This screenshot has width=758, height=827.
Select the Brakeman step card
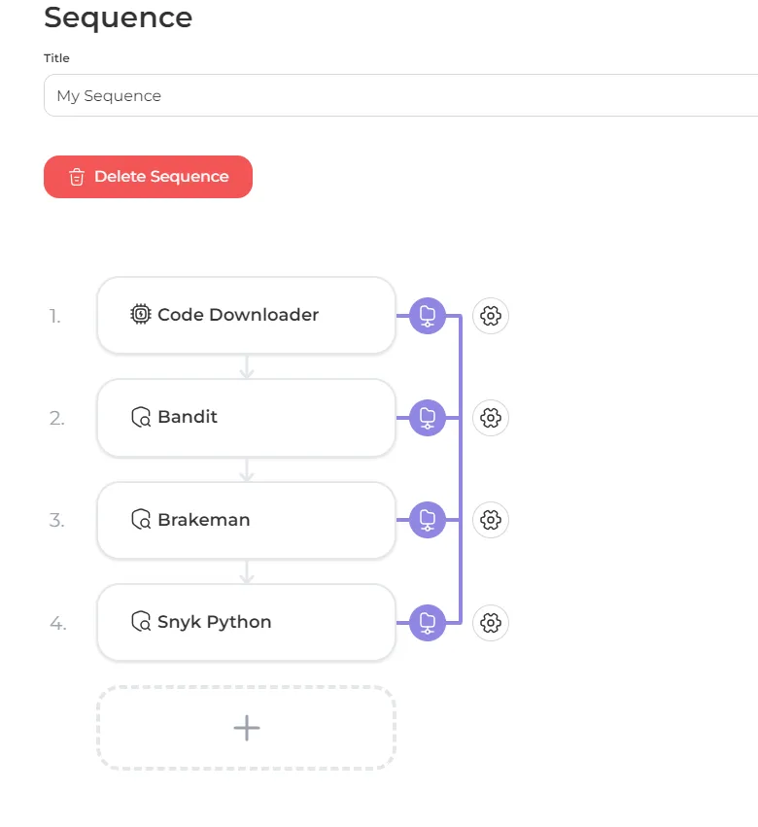[x=246, y=520]
